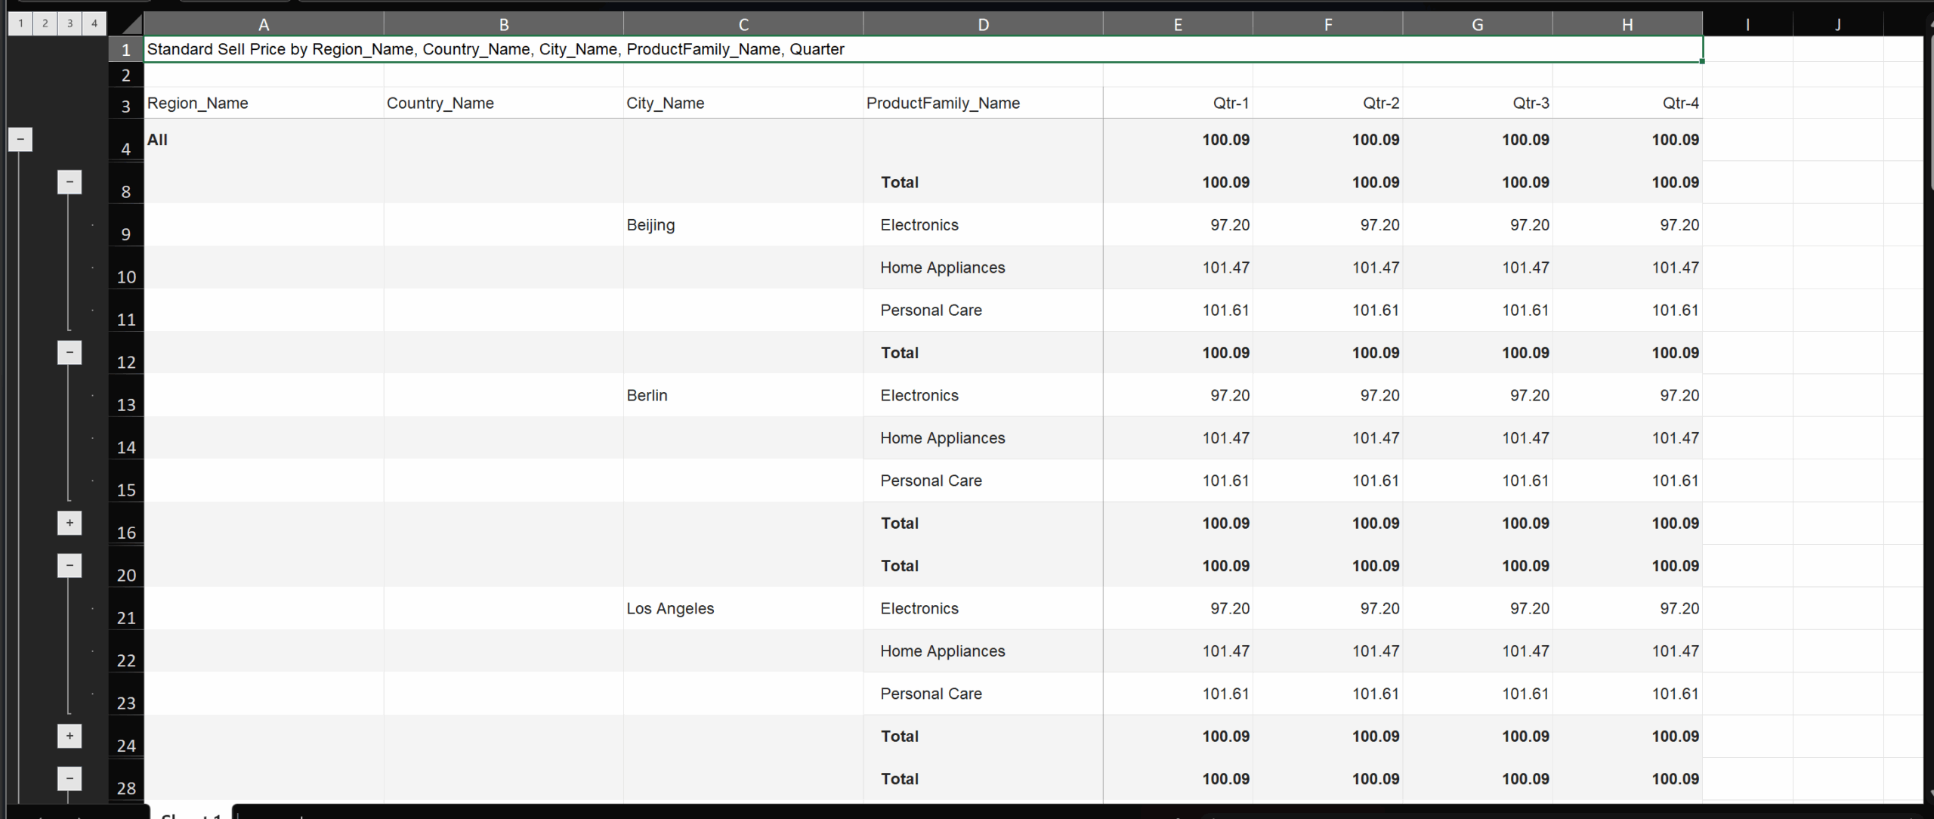Click outline level 1 button
Image resolution: width=1934 pixels, height=819 pixels.
(x=20, y=23)
